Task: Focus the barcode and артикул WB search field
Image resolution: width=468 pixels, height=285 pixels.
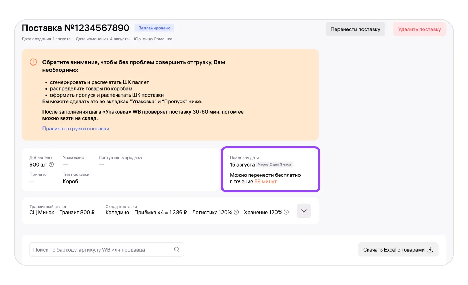Action: (x=107, y=249)
